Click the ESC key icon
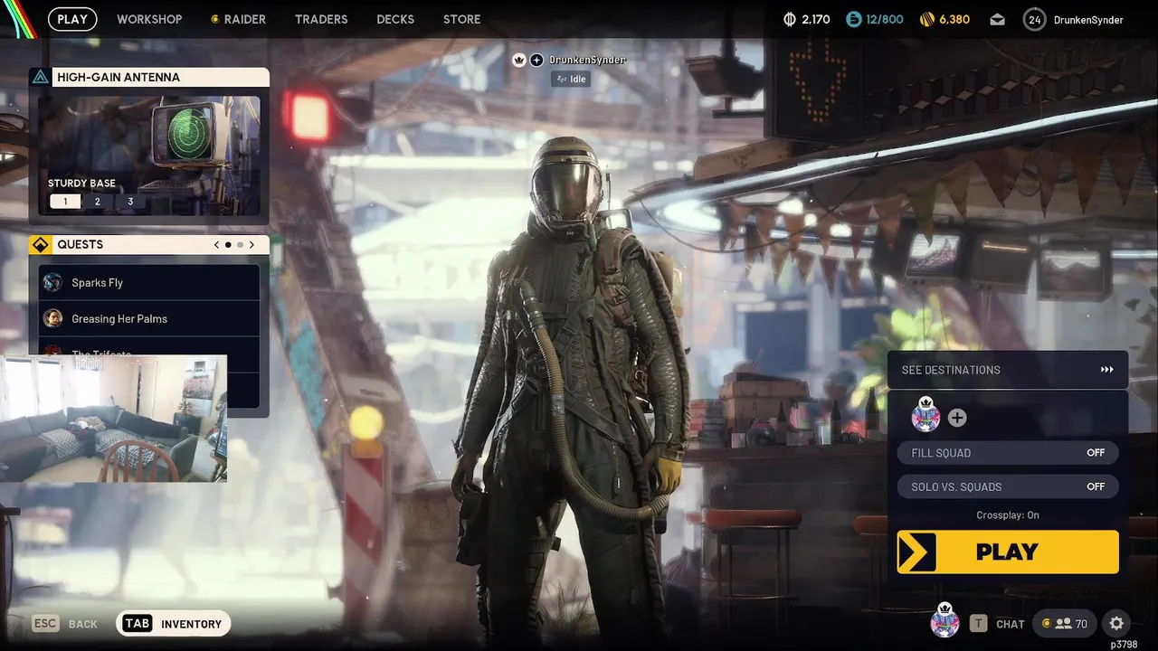Screen dimensions: 1158x651 [45, 623]
